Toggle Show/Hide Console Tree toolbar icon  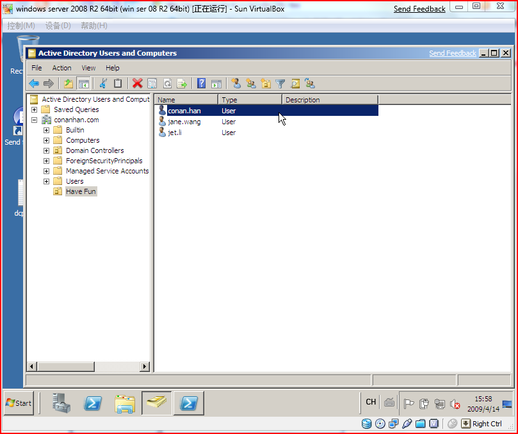84,84
